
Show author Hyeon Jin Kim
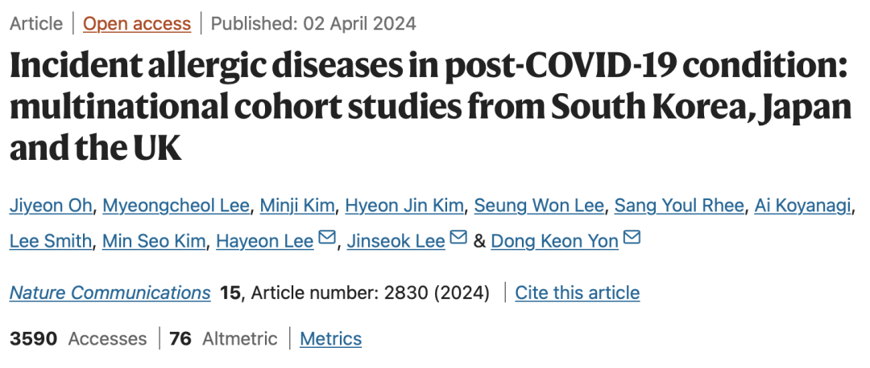point(404,206)
